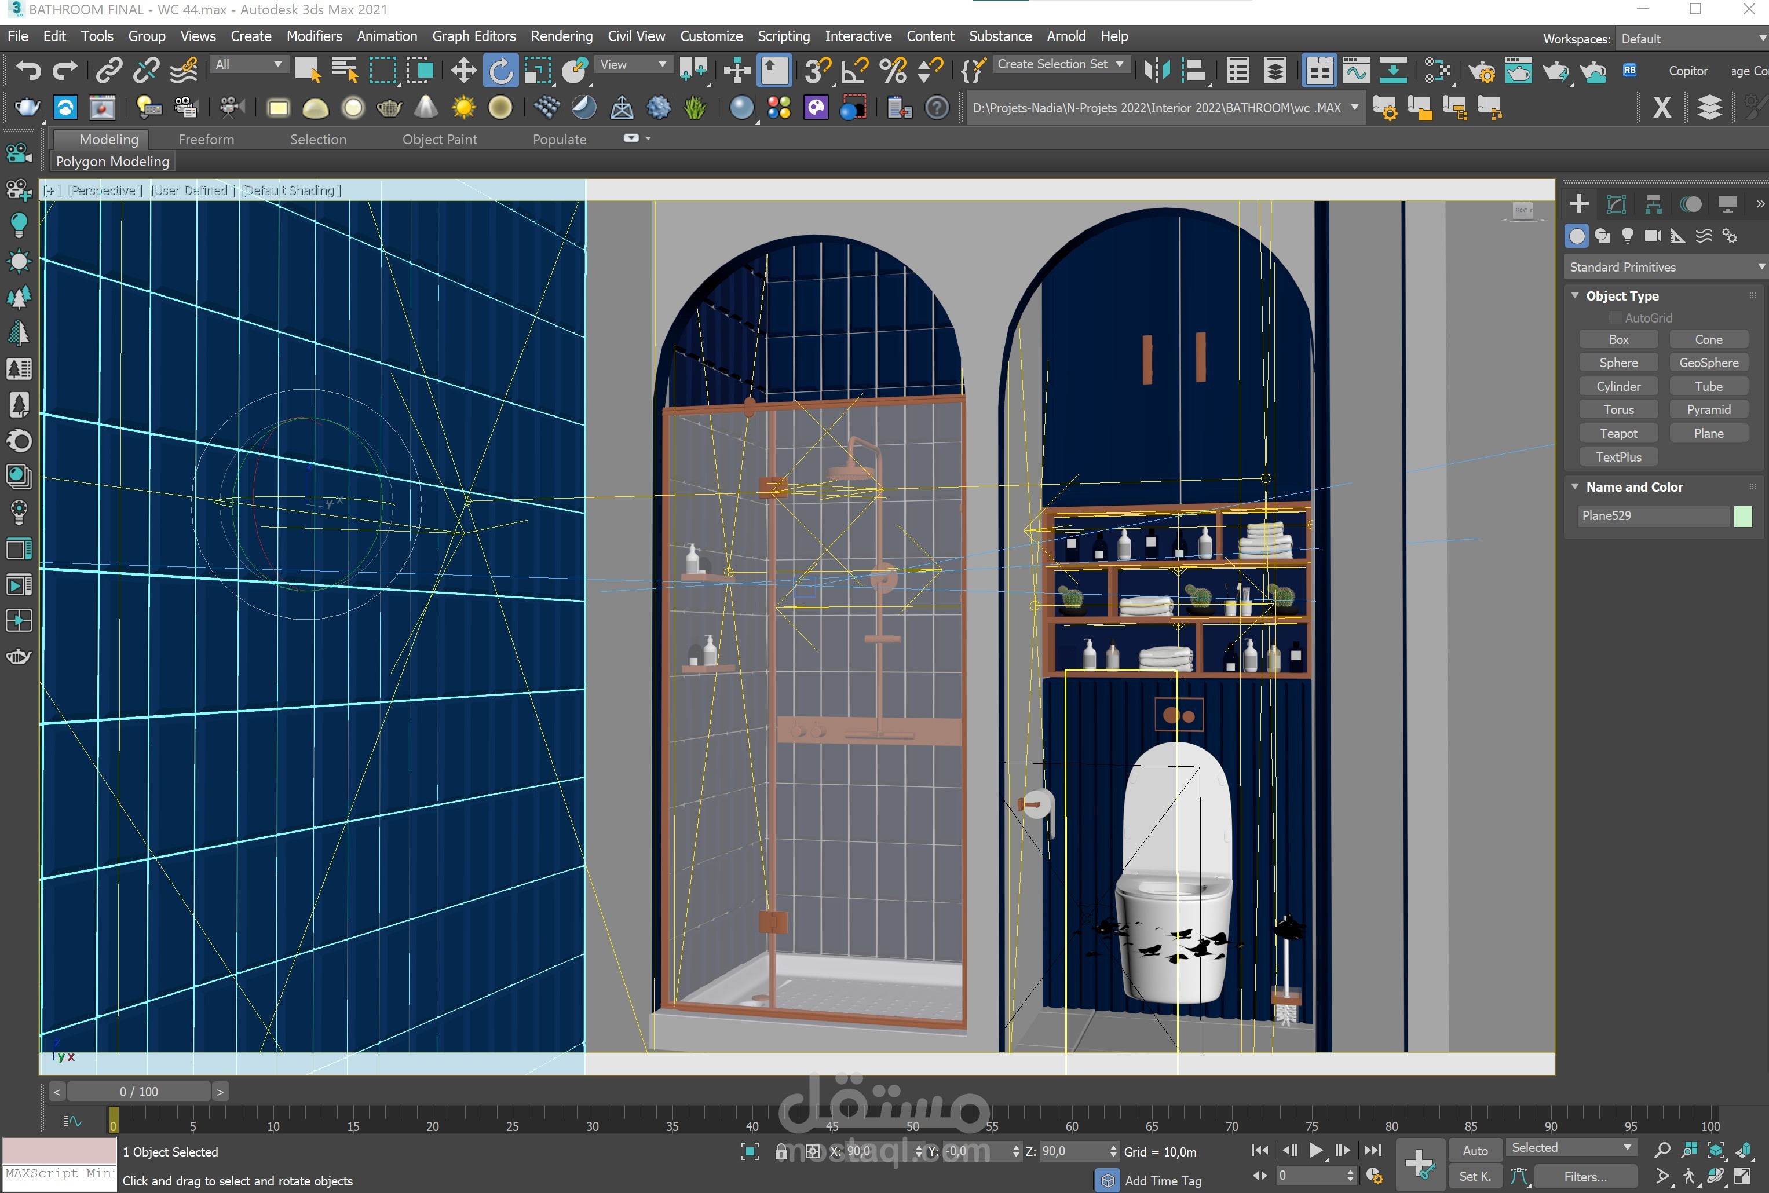
Task: Click the Teapot primitive button
Action: pyautogui.click(x=1618, y=433)
